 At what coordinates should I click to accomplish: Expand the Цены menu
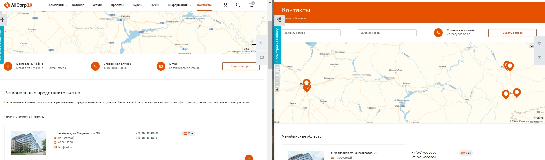coord(157,5)
